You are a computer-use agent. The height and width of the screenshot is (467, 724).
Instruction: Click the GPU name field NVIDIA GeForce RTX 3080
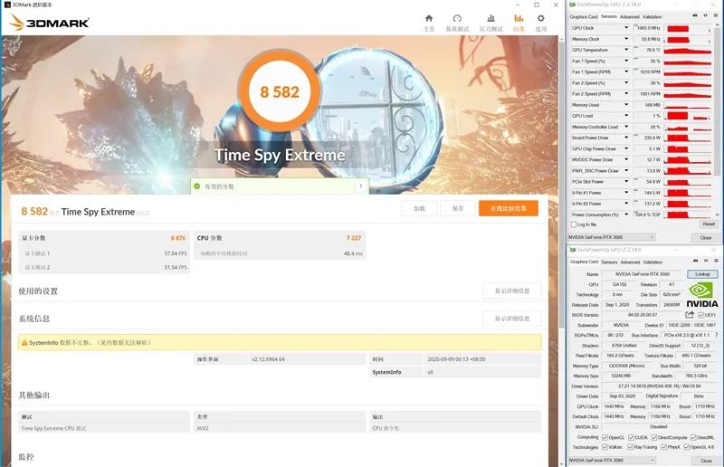pos(643,274)
